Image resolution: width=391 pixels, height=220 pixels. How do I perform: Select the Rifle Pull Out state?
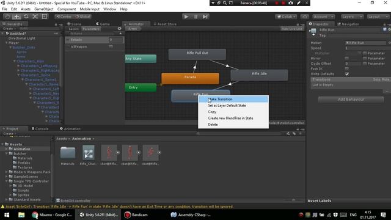coord(197,54)
